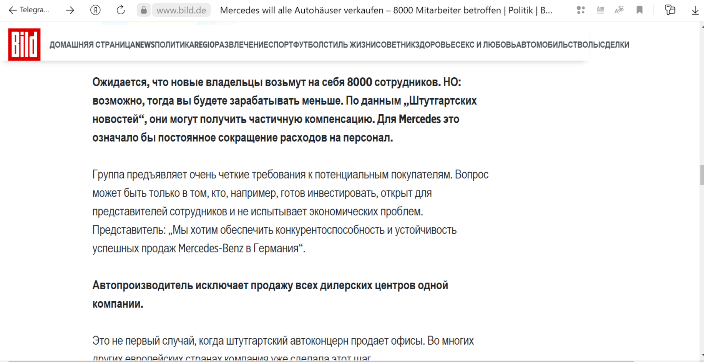Enable reader mode icon
The height and width of the screenshot is (362, 704).
coord(600,10)
